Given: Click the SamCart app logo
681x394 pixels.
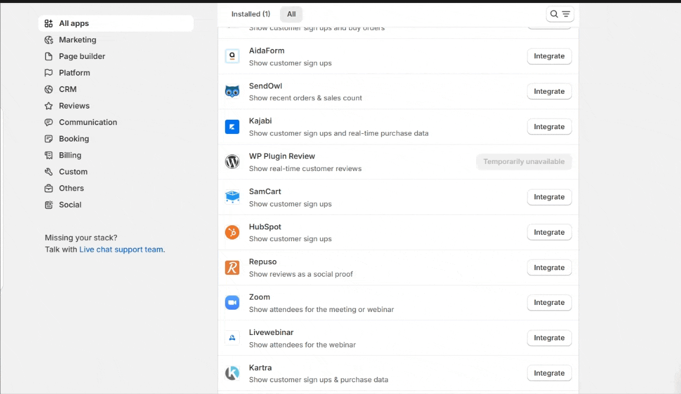Looking at the screenshot, I should (x=232, y=197).
